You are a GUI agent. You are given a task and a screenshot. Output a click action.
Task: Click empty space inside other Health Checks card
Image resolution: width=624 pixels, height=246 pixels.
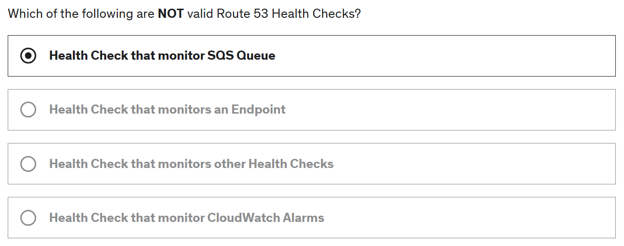(x=458, y=164)
